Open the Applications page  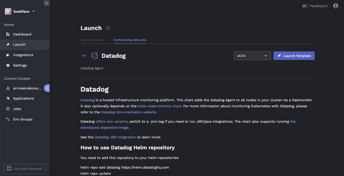click(x=25, y=98)
